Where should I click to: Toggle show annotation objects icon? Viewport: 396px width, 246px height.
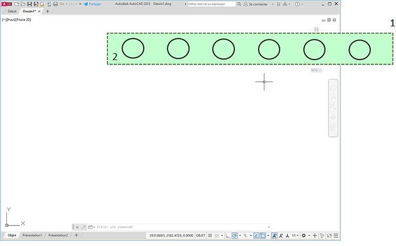pyautogui.click(x=274, y=235)
